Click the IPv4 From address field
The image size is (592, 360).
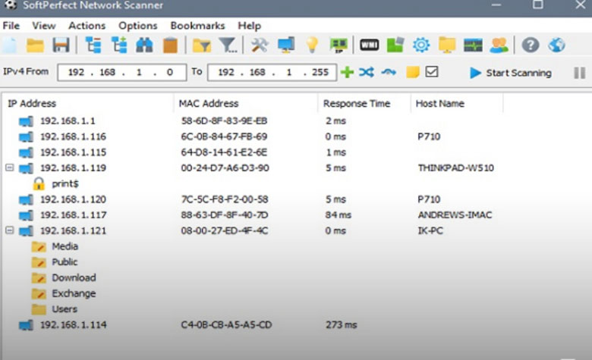click(x=121, y=72)
